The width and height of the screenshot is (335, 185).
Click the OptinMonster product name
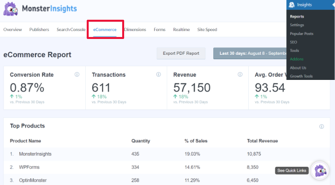click(x=33, y=180)
